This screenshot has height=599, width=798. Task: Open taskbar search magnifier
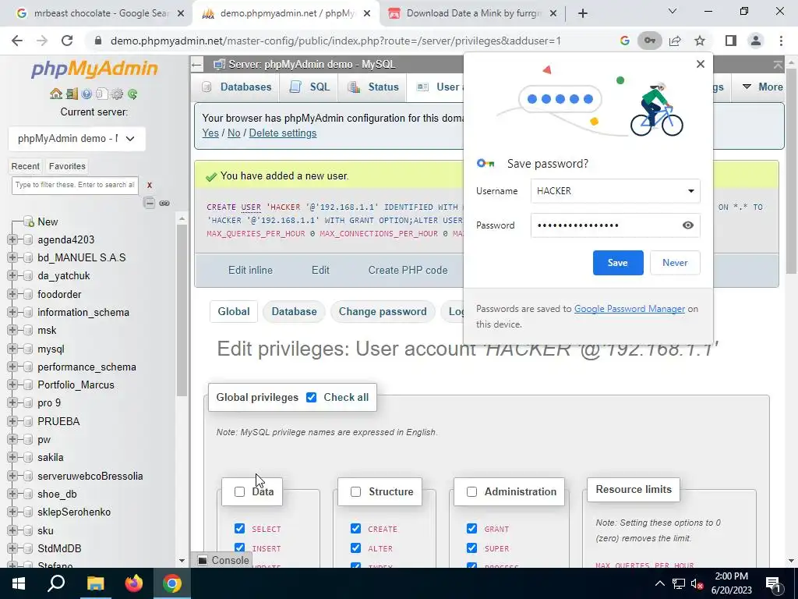[56, 583]
